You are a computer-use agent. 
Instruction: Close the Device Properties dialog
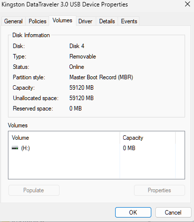(188, 4)
